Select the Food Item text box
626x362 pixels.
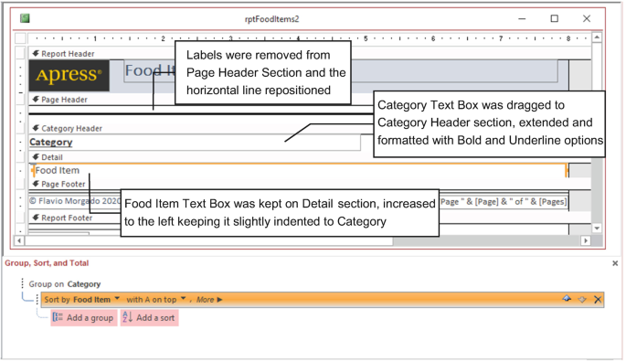click(300, 171)
